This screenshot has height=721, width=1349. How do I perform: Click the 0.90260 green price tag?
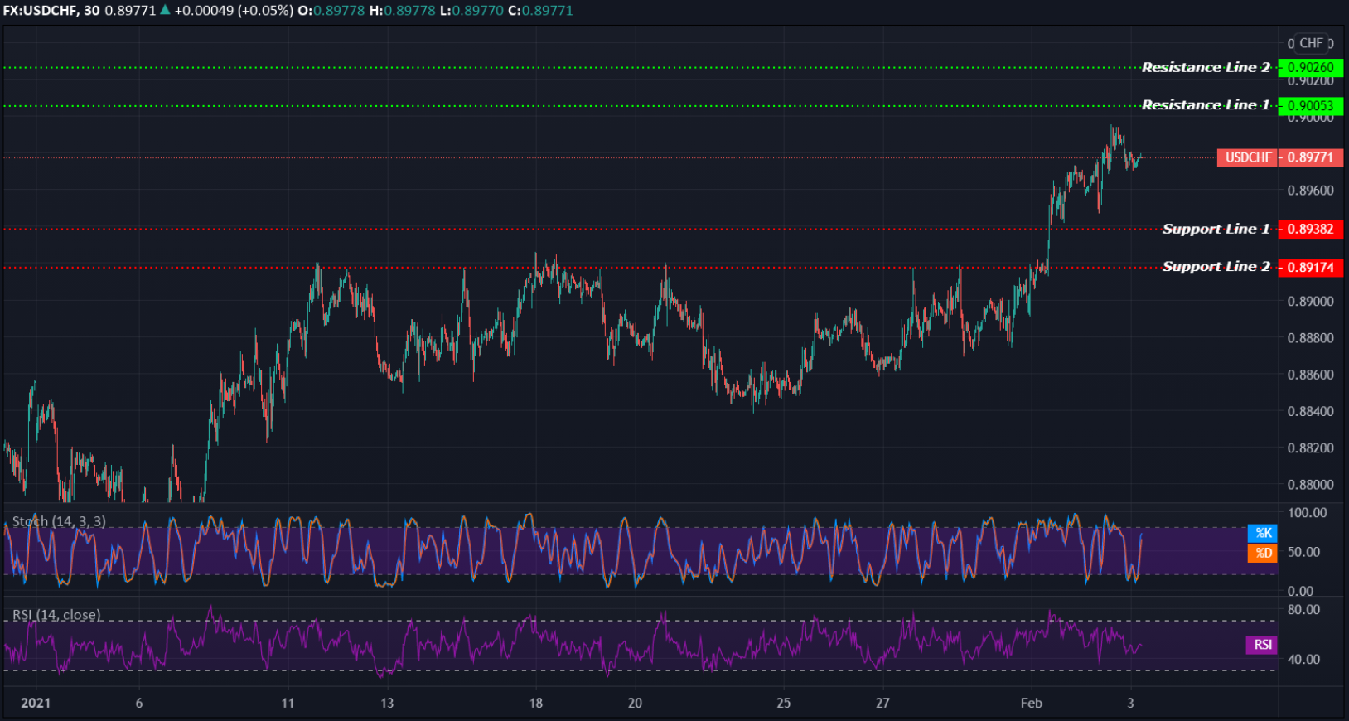(1310, 68)
